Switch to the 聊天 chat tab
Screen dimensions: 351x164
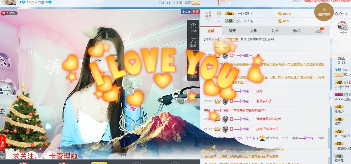[232, 31]
